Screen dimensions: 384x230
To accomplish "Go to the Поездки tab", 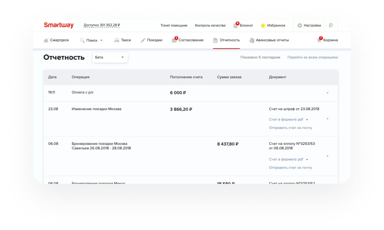I will click(x=152, y=40).
